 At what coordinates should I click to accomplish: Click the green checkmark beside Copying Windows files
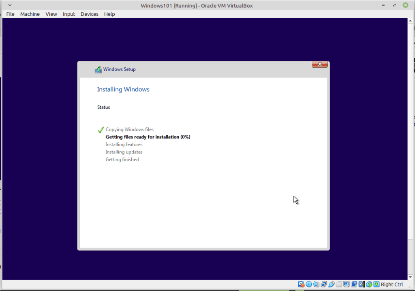[x=101, y=129]
